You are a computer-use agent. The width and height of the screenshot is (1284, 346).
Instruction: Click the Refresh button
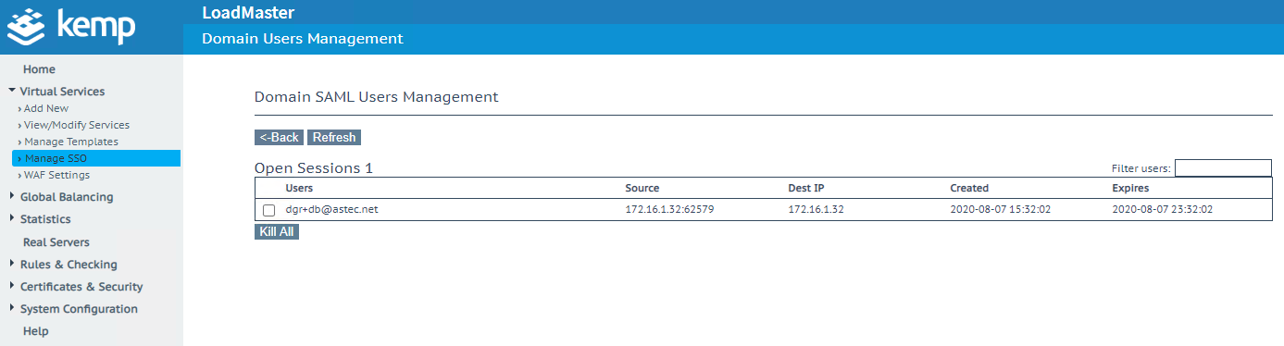pyautogui.click(x=334, y=137)
